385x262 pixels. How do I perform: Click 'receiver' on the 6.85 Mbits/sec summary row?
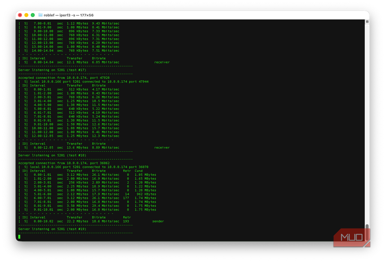162,62
